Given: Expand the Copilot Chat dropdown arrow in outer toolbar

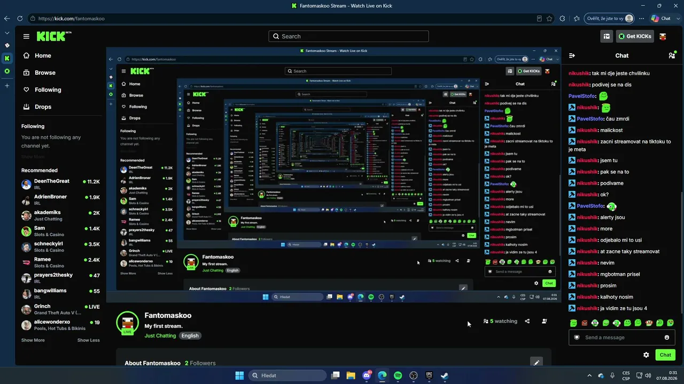Looking at the screenshot, I should point(677,19).
